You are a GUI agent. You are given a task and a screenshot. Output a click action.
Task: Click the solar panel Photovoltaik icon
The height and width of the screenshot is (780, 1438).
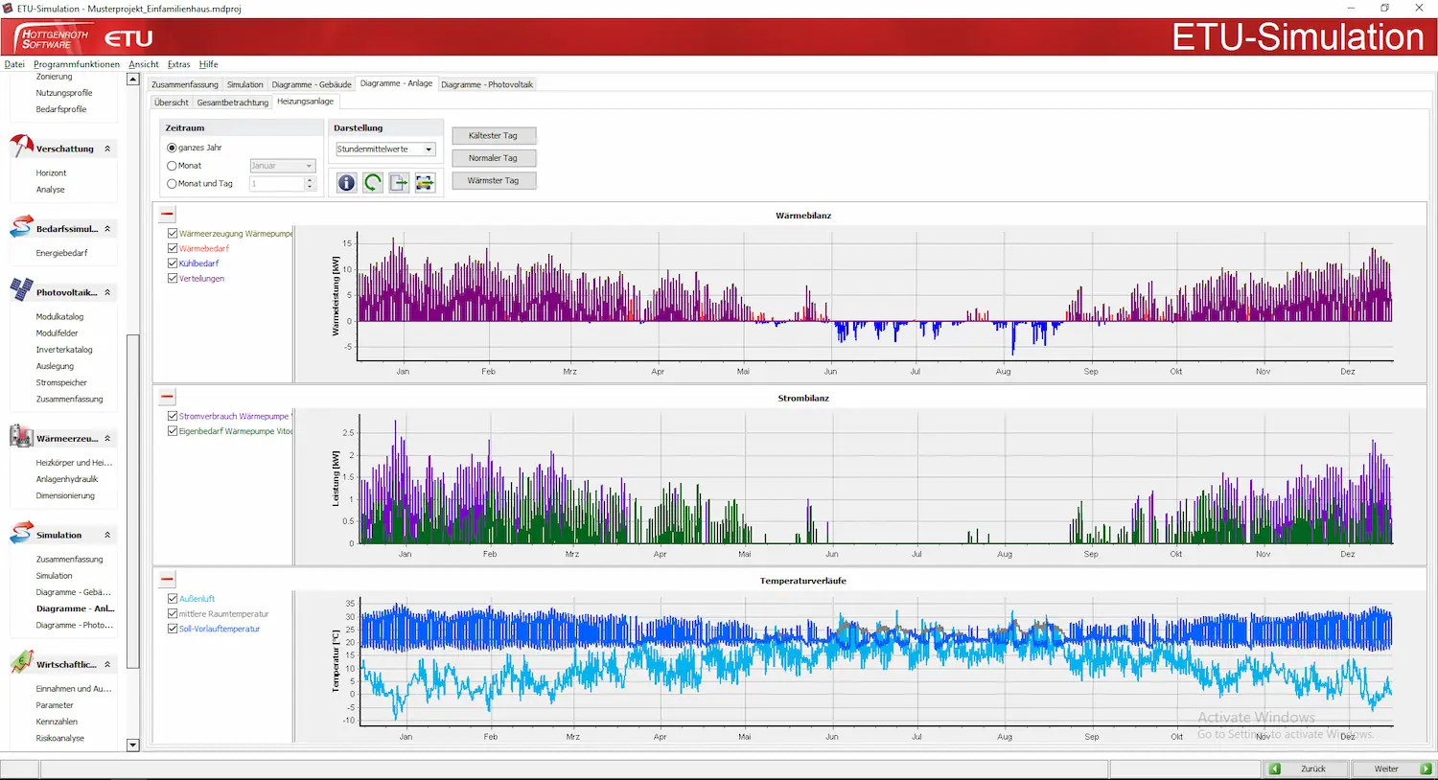coord(21,290)
